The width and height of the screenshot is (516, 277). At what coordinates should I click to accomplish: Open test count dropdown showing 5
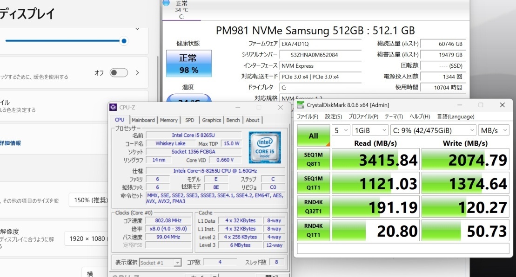341,130
